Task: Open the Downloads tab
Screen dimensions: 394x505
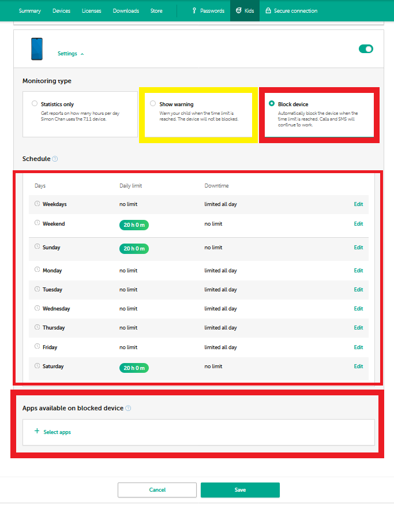Action: tap(126, 10)
